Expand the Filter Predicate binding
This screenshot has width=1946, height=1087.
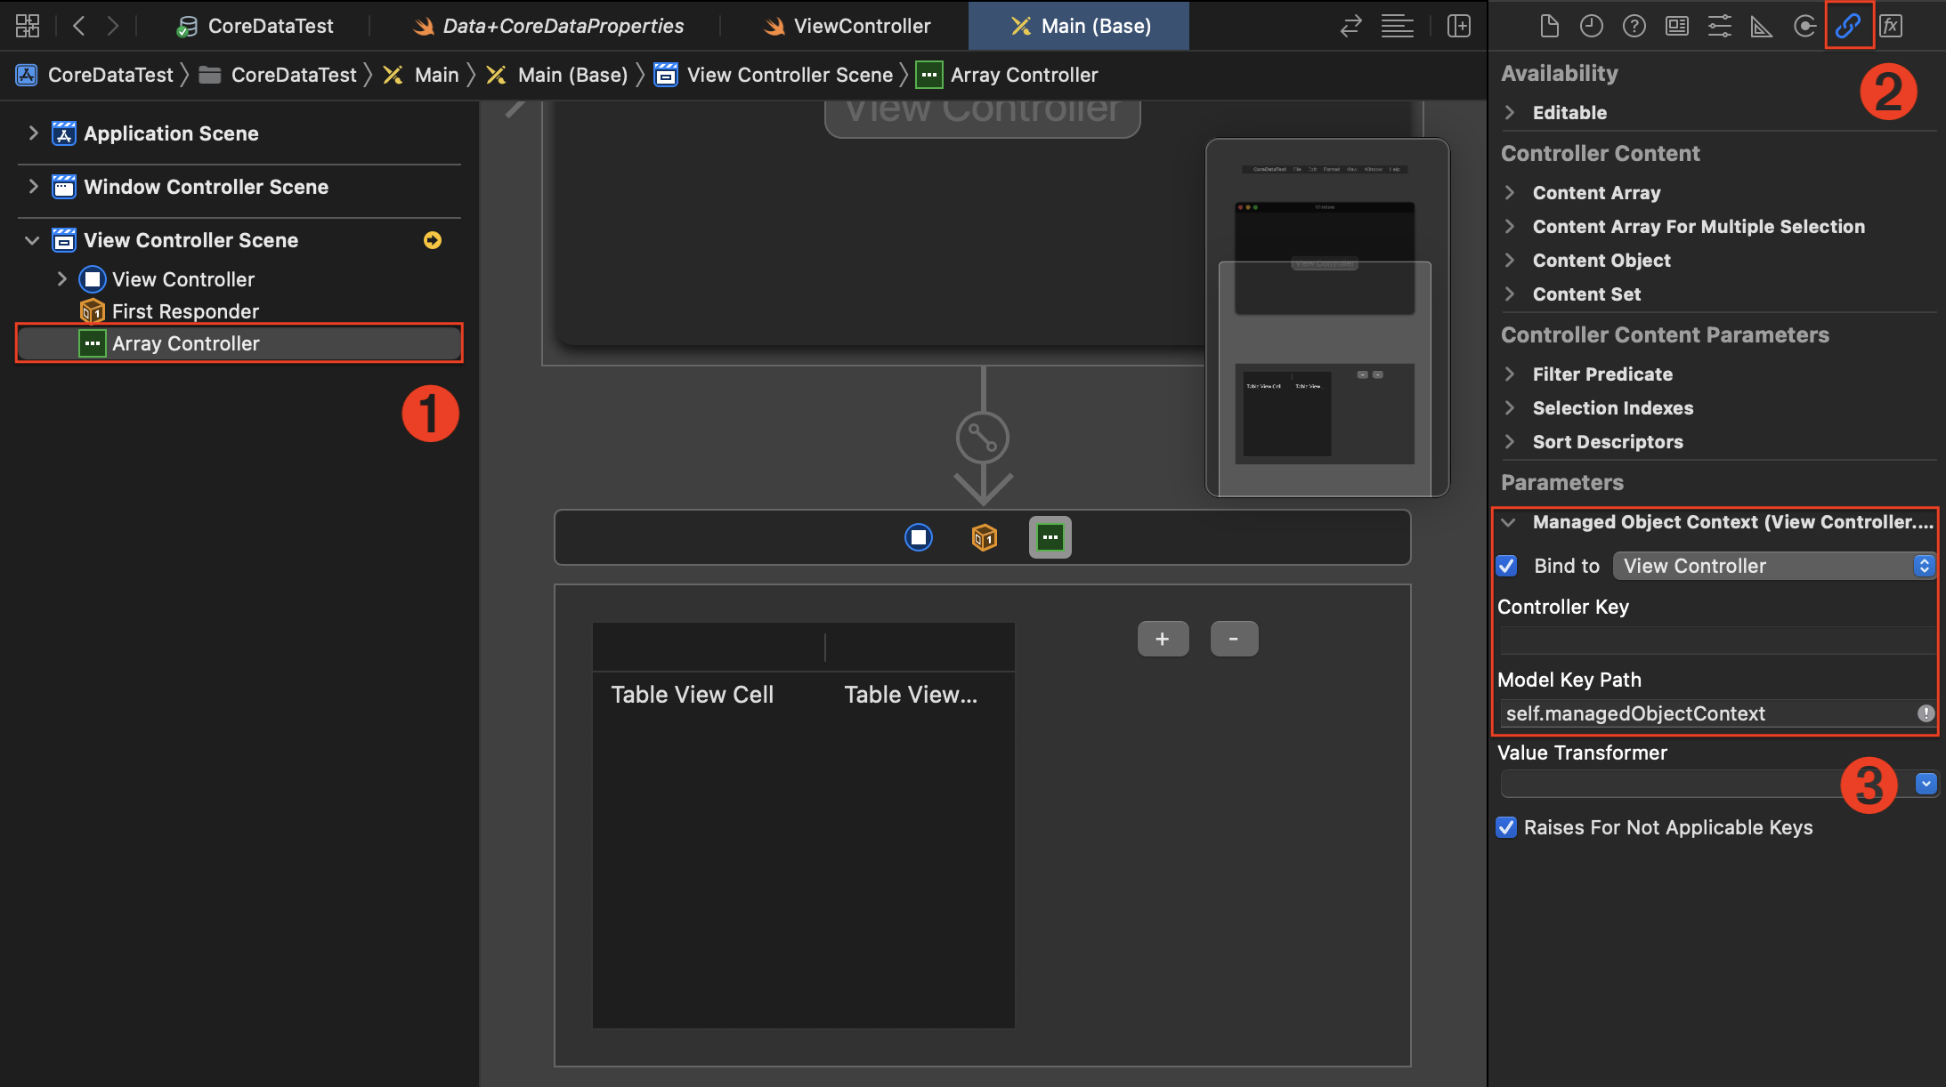(x=1510, y=374)
